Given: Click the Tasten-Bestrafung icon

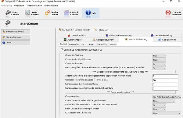Looking at the screenshot, I should click(x=152, y=35).
